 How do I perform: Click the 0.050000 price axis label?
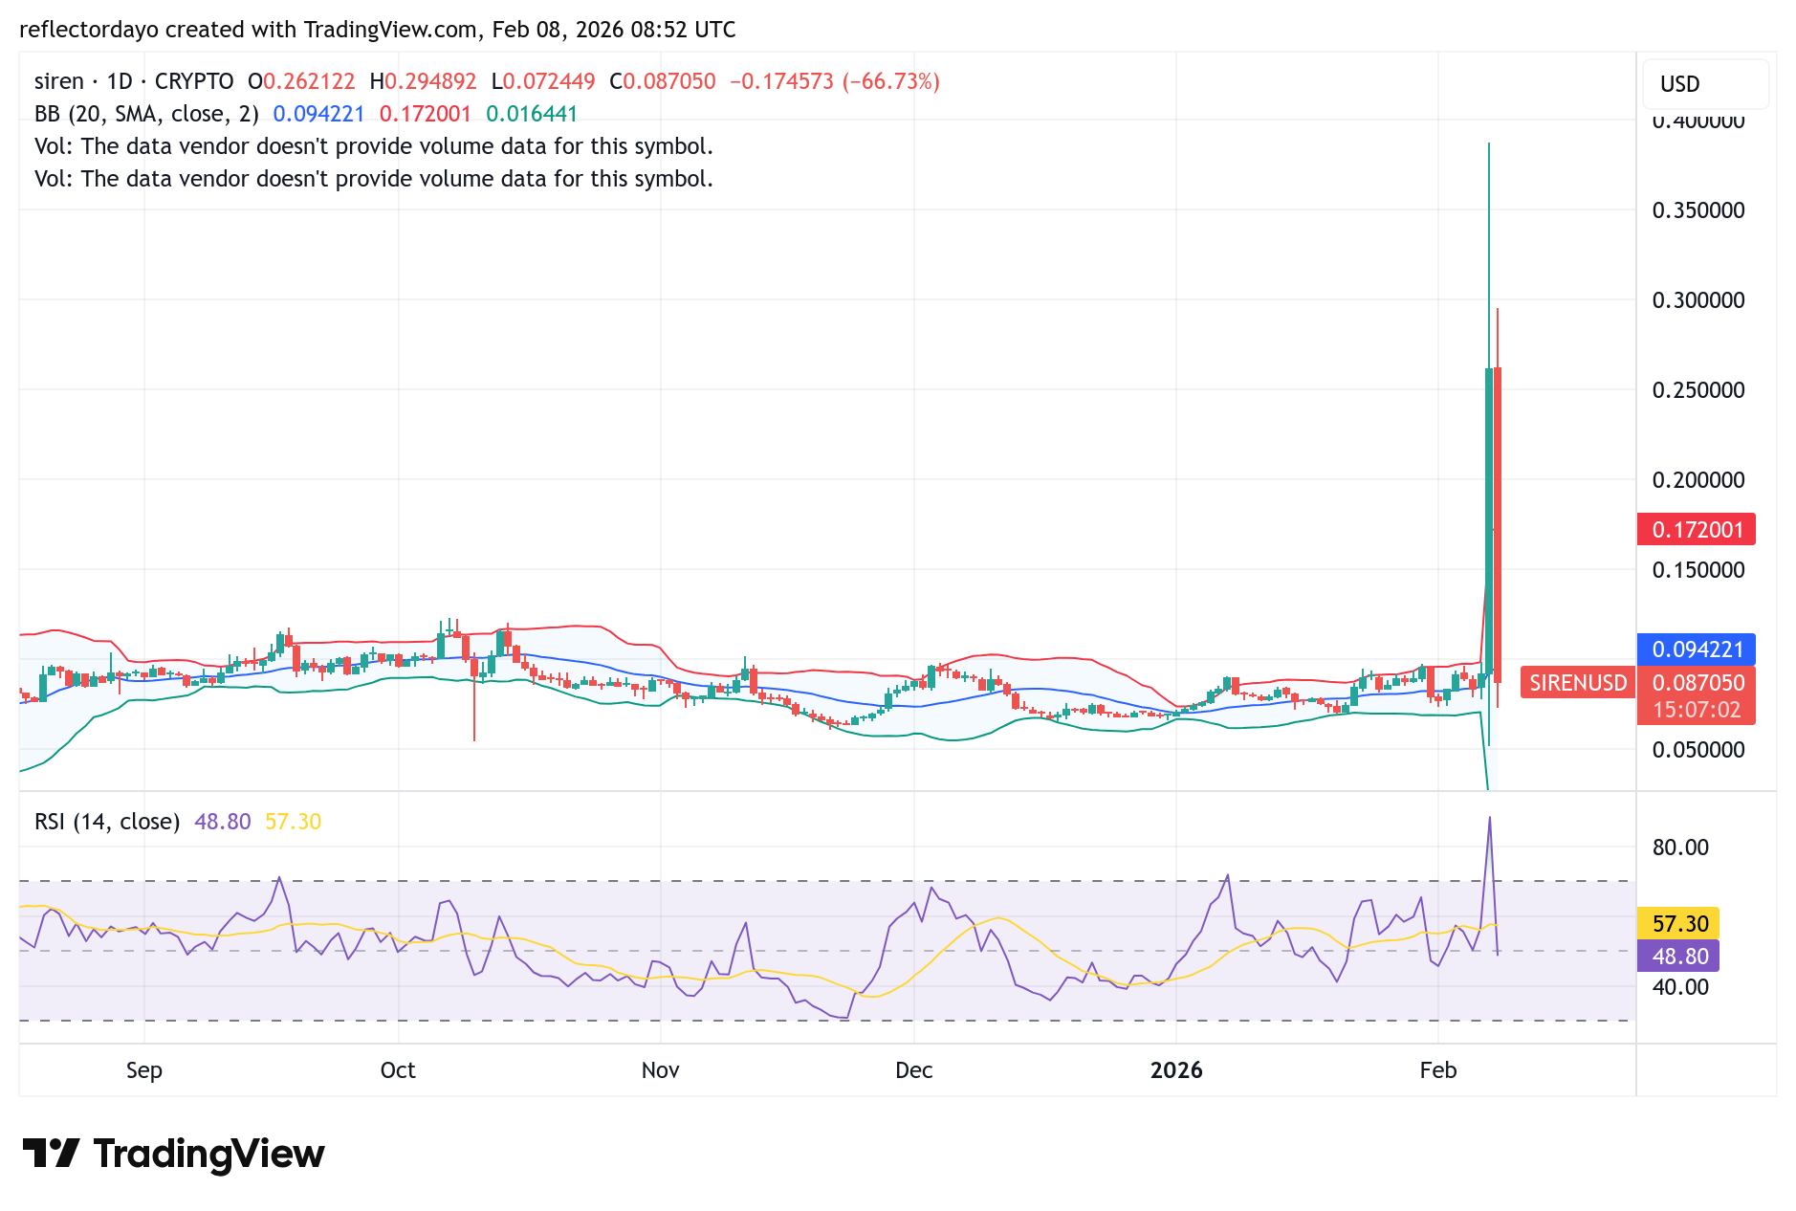[x=1698, y=750]
